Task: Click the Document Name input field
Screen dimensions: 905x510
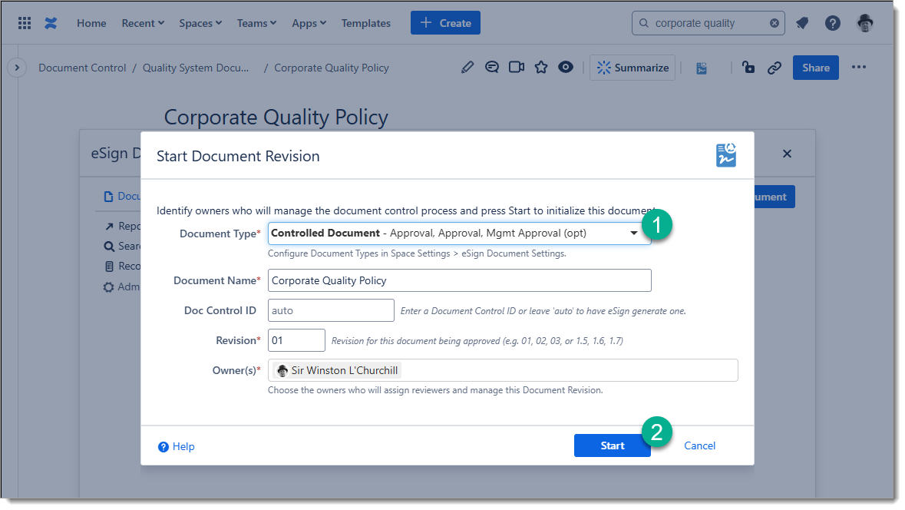Action: pos(459,280)
